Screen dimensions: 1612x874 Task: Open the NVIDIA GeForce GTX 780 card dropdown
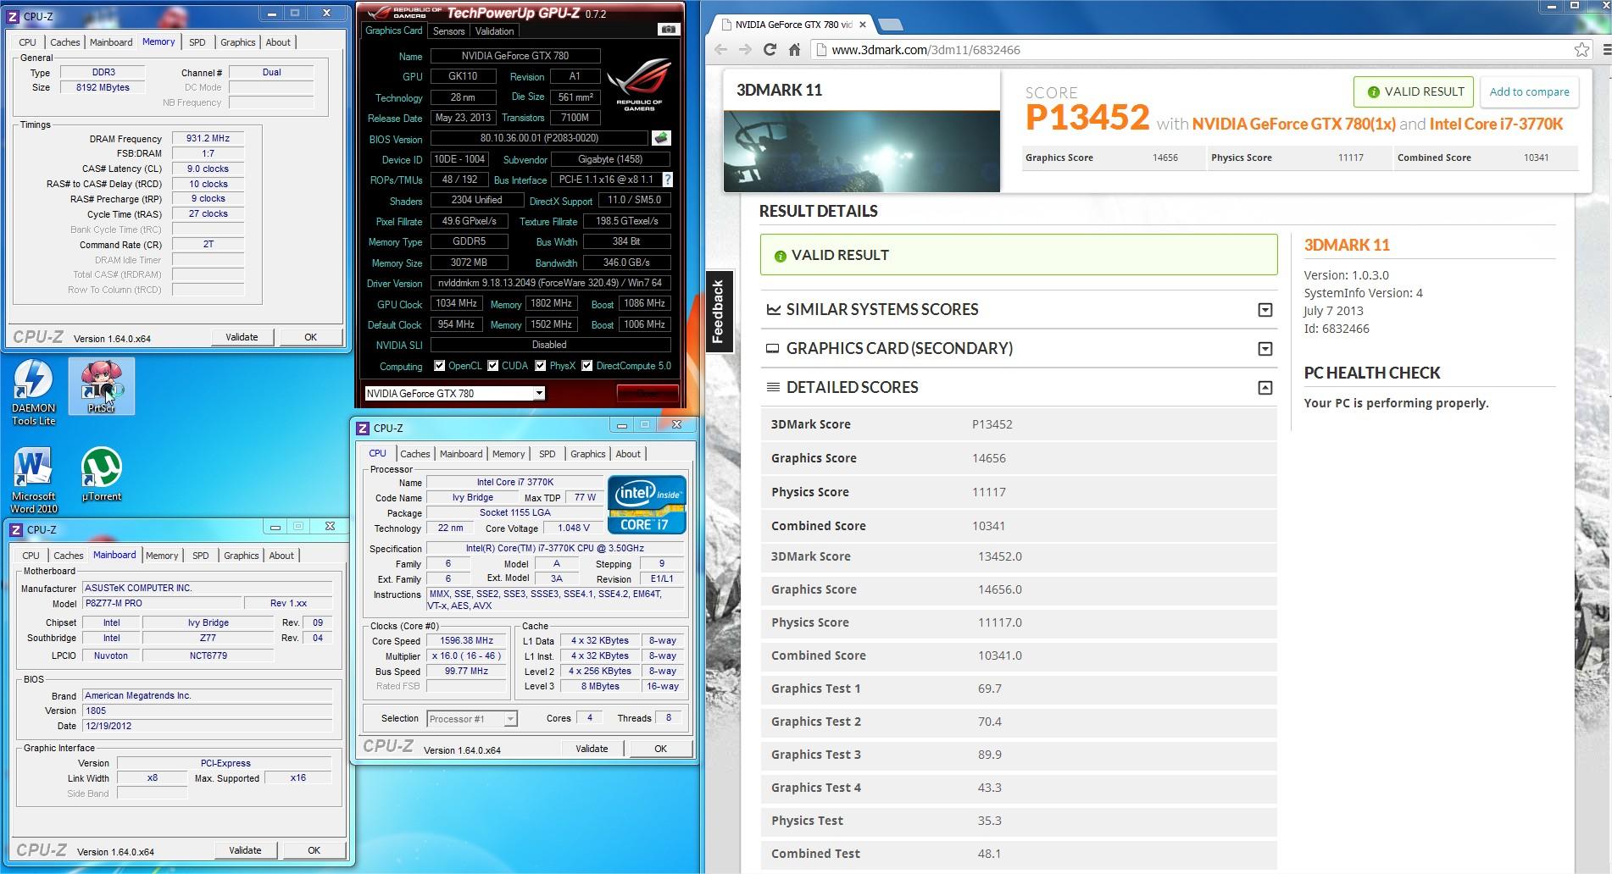539,394
